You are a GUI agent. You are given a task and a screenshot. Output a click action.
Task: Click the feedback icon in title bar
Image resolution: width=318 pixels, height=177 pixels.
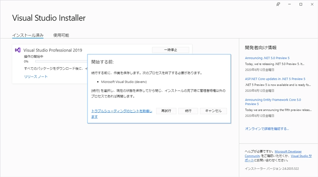278,4
